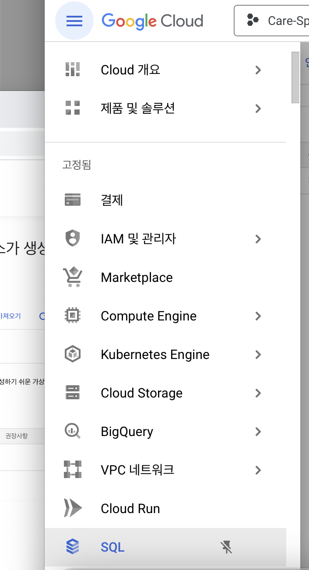Click the Marketplace shopping cart icon
309x570 pixels.
tap(73, 277)
